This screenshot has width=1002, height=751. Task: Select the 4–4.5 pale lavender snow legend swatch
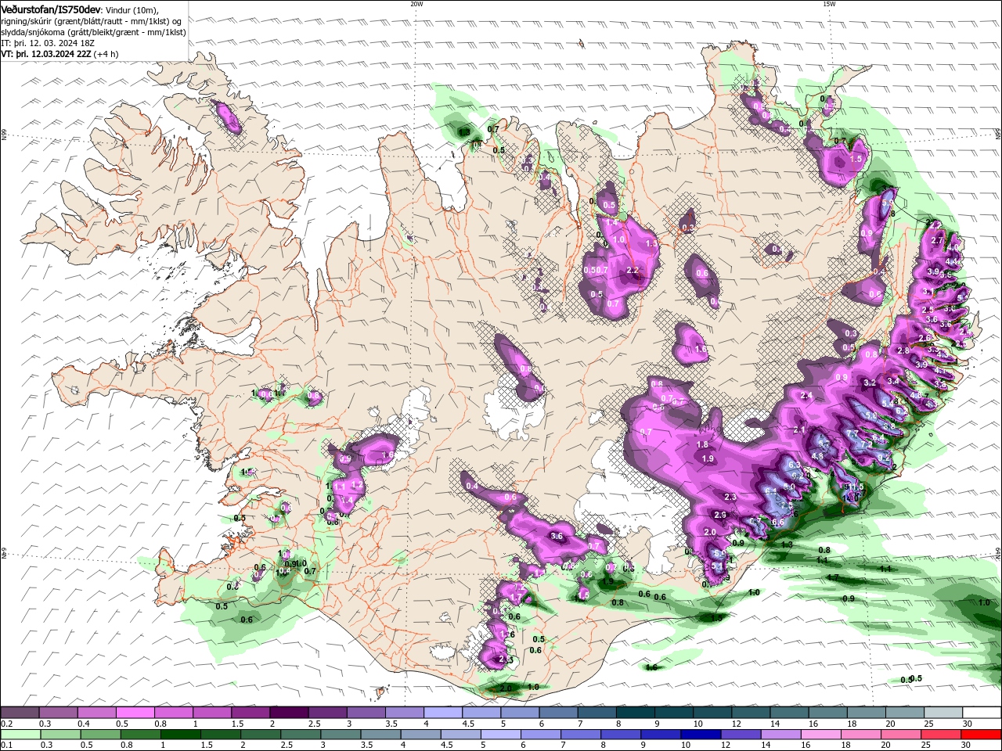point(443,713)
